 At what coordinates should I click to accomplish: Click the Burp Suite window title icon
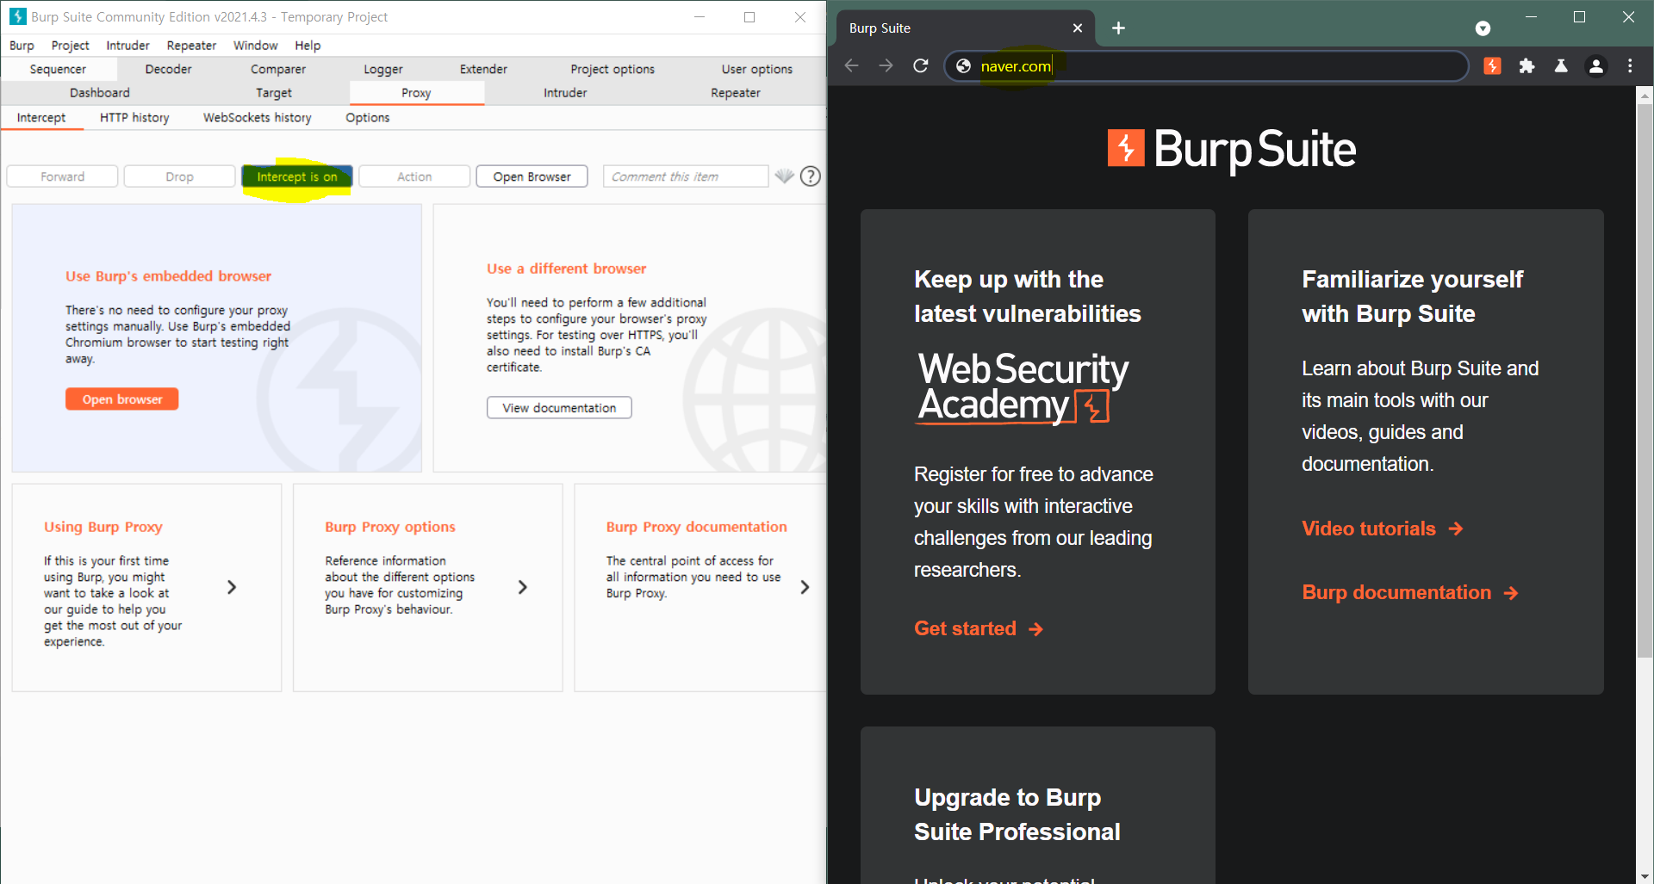click(17, 16)
